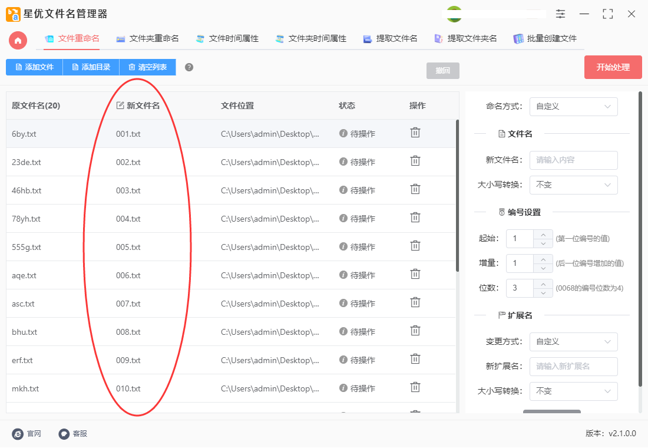
Task: Click status info icon for 555g.txt
Action: click(343, 246)
